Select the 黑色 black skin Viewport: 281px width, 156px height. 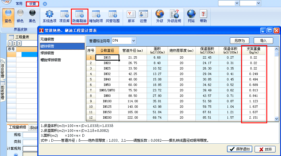tap(32, 16)
